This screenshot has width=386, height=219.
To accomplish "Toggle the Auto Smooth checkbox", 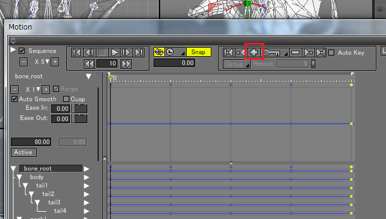I will [14, 99].
